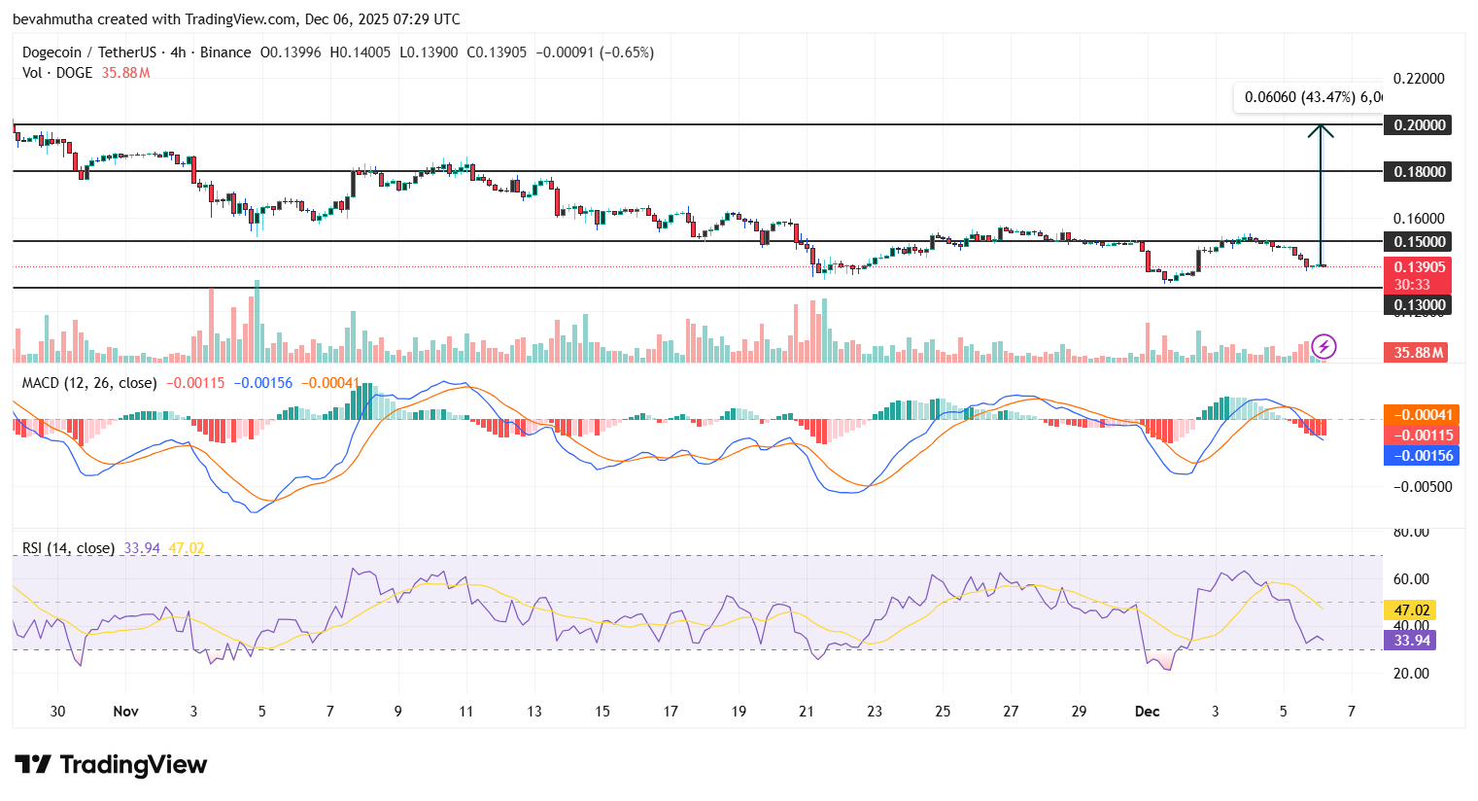Click the purple lightning volume boost icon
This screenshot has height=801, width=1478.
pyautogui.click(x=1323, y=348)
